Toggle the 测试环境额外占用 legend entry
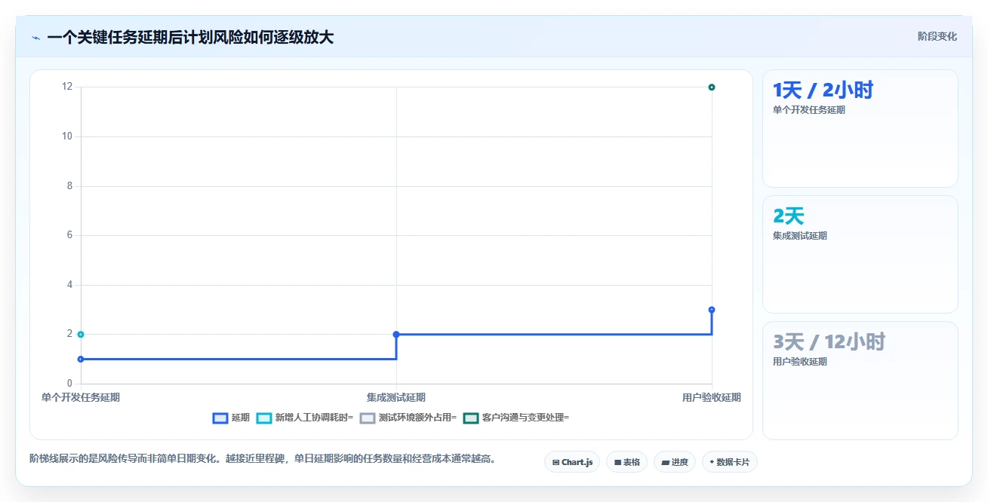The width and height of the screenshot is (988, 502). click(x=408, y=418)
